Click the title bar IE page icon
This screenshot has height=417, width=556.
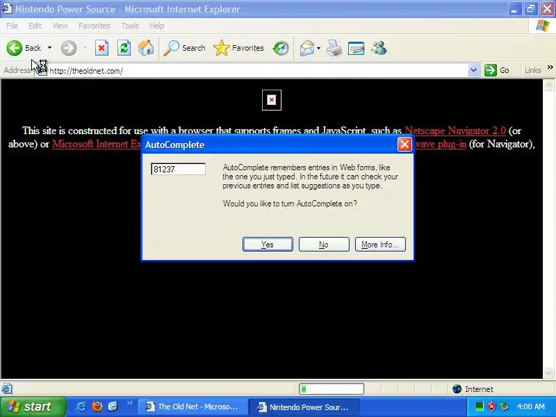coord(7,8)
